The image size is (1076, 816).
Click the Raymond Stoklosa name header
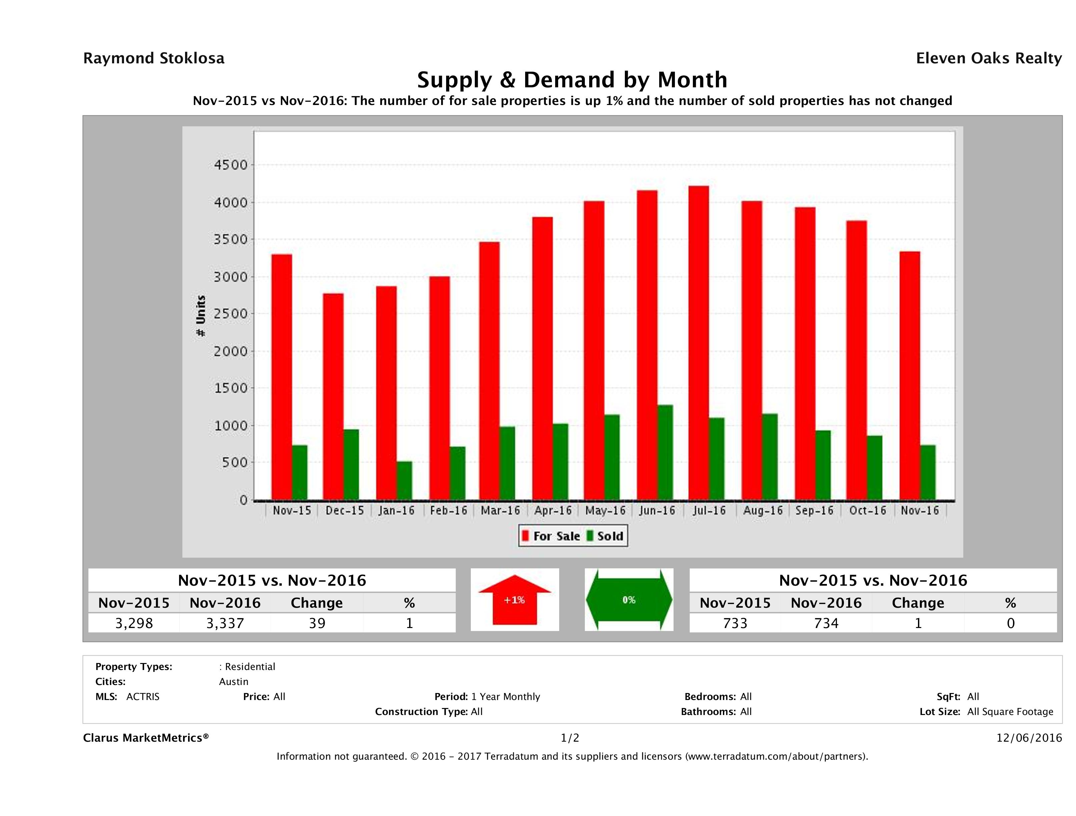click(x=154, y=58)
